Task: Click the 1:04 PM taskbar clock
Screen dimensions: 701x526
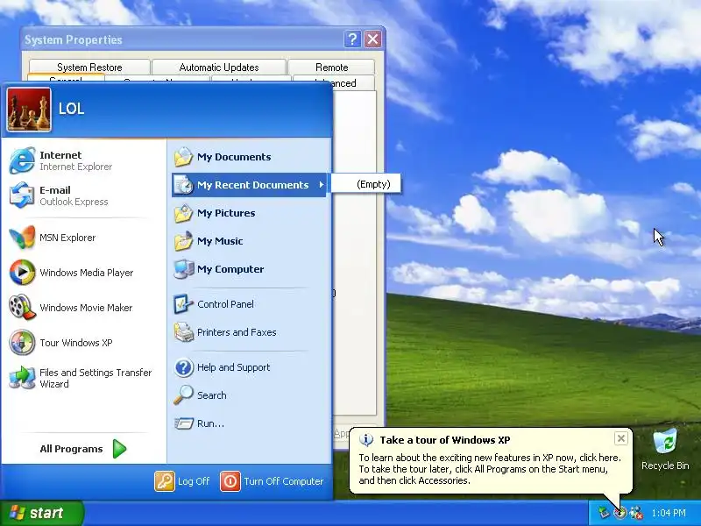Action: point(669,513)
